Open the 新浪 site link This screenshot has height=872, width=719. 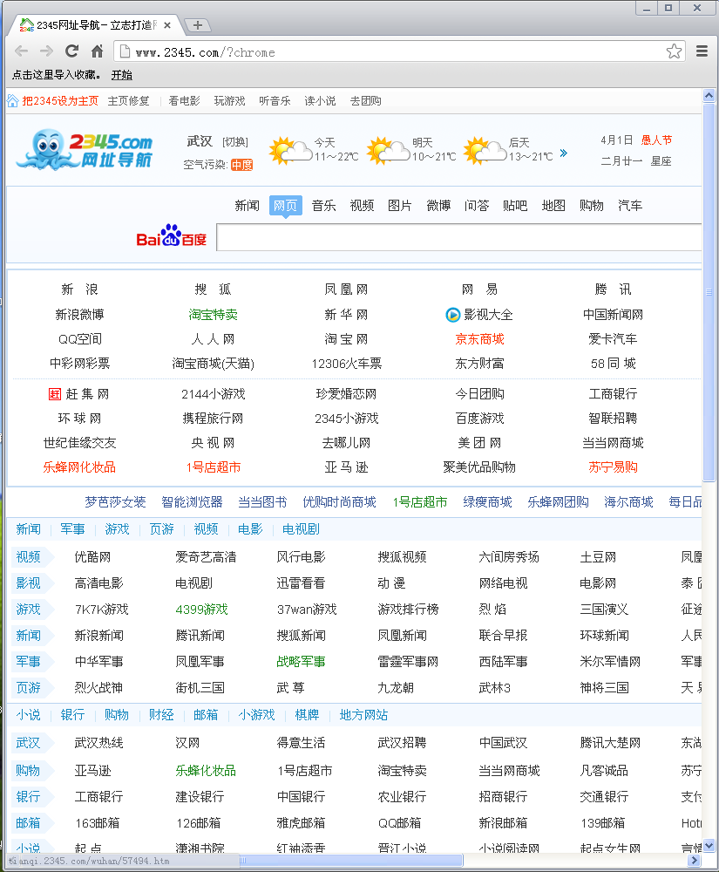79,290
